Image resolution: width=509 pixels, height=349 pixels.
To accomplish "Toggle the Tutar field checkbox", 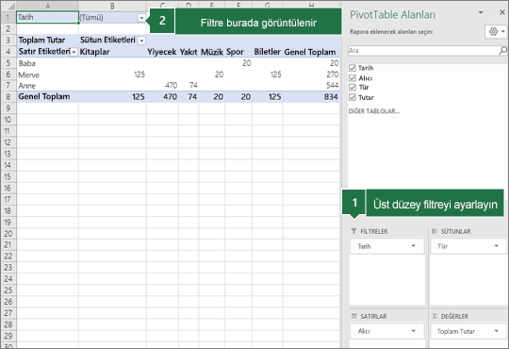I will [353, 97].
